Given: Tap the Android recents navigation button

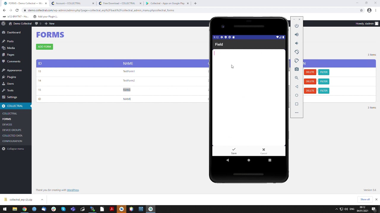Looking at the screenshot, I should coord(270,160).
